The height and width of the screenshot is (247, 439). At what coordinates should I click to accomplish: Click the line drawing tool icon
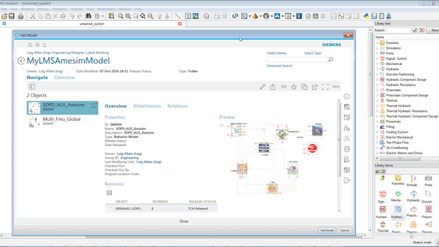click(178, 16)
